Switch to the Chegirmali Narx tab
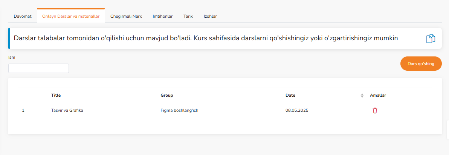This screenshot has height=155, width=449. pyautogui.click(x=126, y=16)
